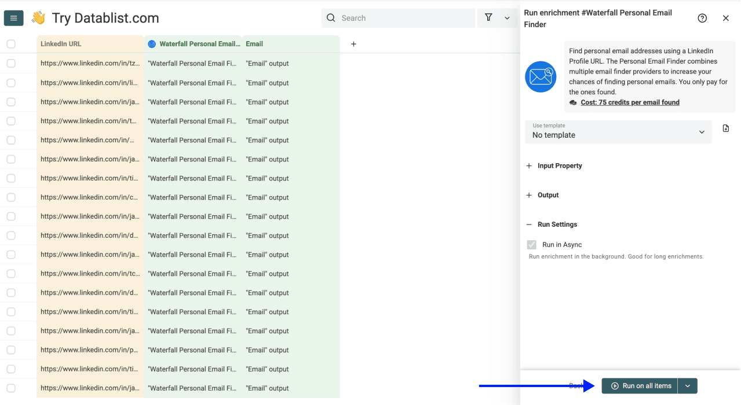Expand the filter options chevron
741x405 pixels.
pos(507,18)
